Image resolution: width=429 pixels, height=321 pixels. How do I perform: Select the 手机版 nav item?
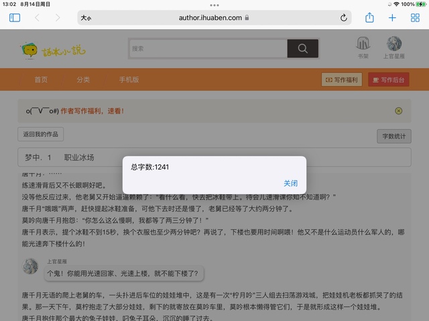(129, 80)
